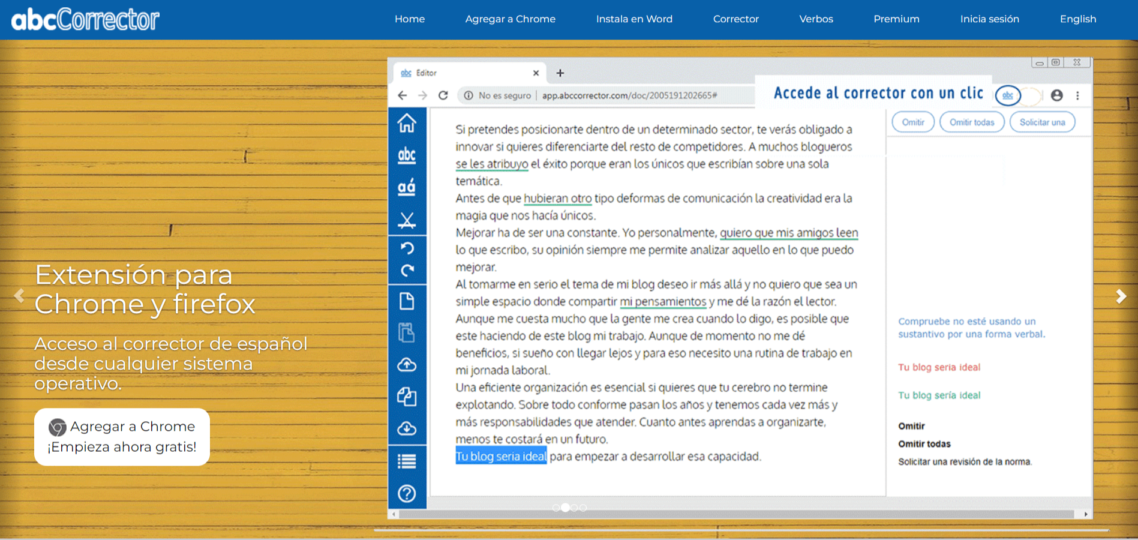This screenshot has width=1138, height=540.
Task: Select the second carousel indicator dot
Action: click(x=565, y=508)
